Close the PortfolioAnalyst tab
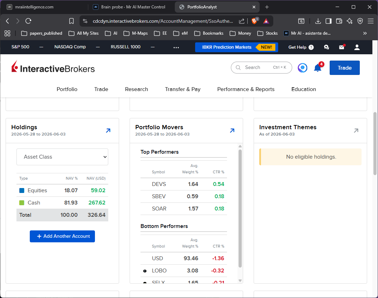The height and width of the screenshot is (298, 378). coord(254,7)
